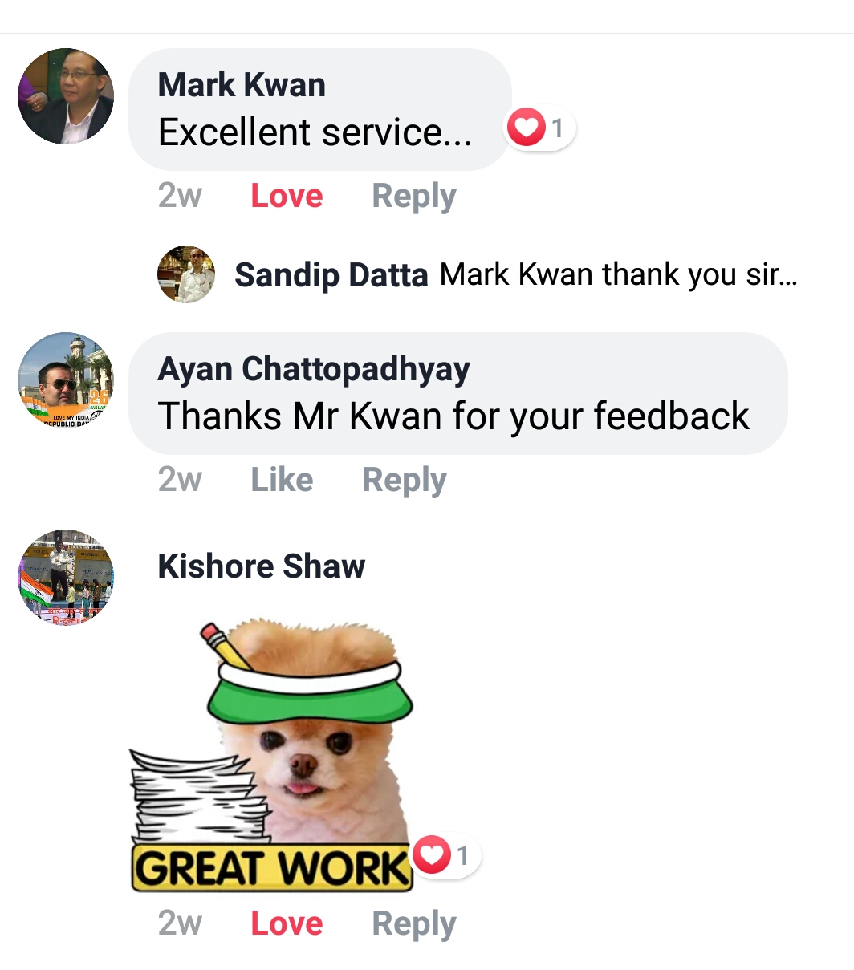Reply to Kishore Shaw's sticker comment
This screenshot has height=970, width=854.
(414, 924)
